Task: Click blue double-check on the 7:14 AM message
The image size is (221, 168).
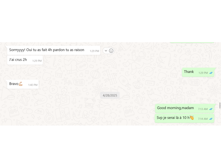Action: [211, 119]
